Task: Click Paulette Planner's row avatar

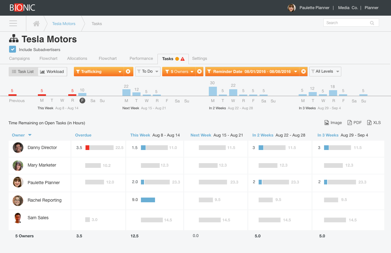Action: 18,182
